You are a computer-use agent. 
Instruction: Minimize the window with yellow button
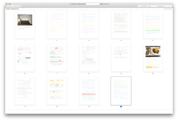8,4
